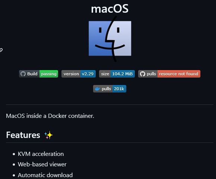Image resolution: width=216 pixels, height=179 pixels.
Task: Click the macOS Finder logo image
Action: pyautogui.click(x=110, y=39)
